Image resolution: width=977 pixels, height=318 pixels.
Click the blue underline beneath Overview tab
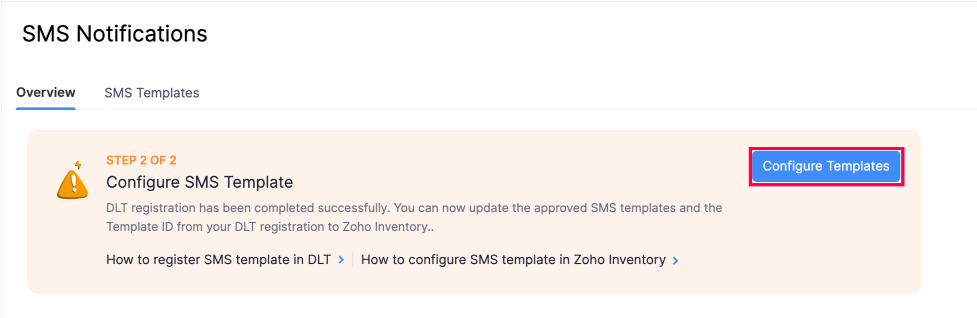tap(45, 108)
